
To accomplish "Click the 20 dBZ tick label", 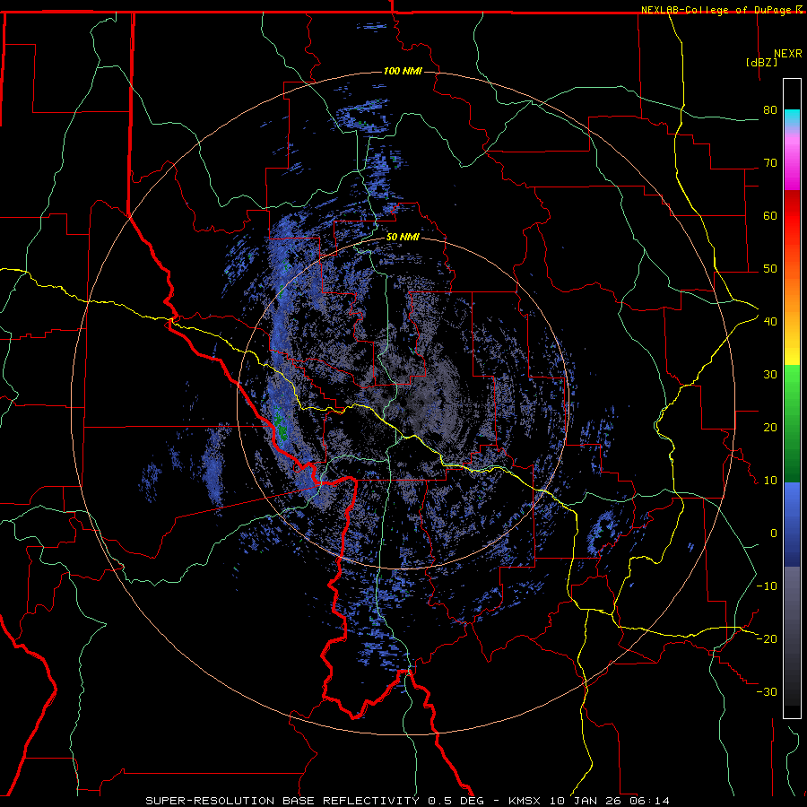I will coord(770,427).
